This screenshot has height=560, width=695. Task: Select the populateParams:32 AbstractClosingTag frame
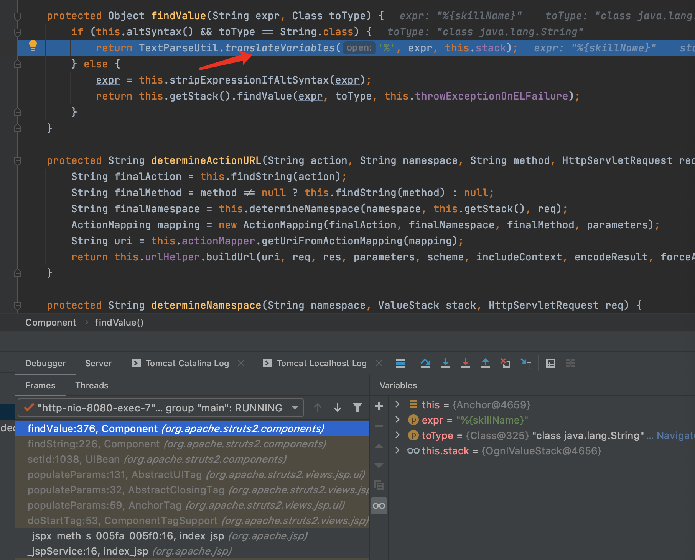click(192, 490)
